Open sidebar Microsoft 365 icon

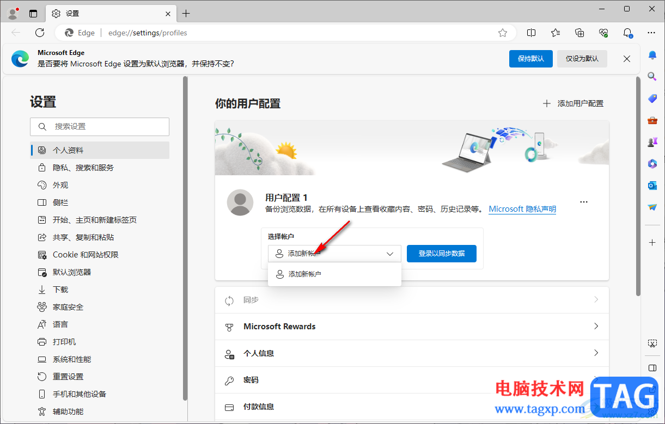click(652, 164)
